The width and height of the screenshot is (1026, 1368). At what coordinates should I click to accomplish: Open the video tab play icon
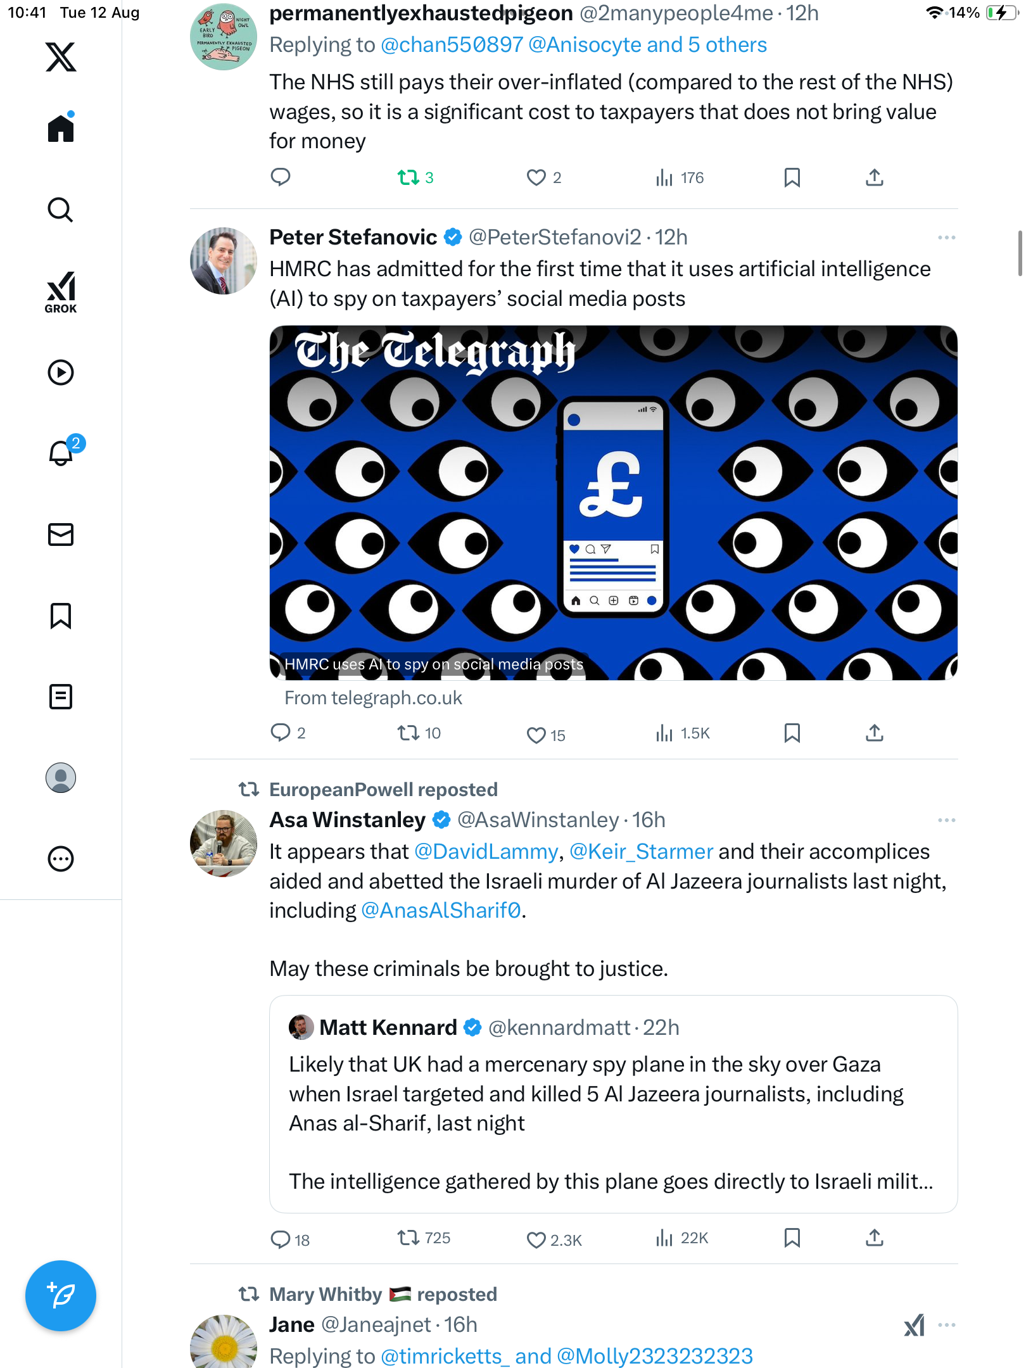click(x=61, y=372)
